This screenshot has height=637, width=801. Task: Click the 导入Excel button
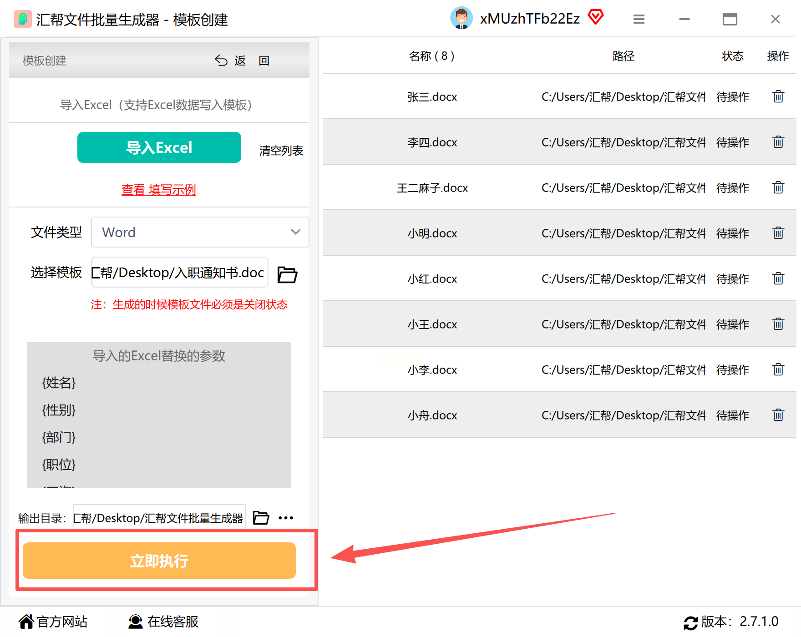click(159, 147)
